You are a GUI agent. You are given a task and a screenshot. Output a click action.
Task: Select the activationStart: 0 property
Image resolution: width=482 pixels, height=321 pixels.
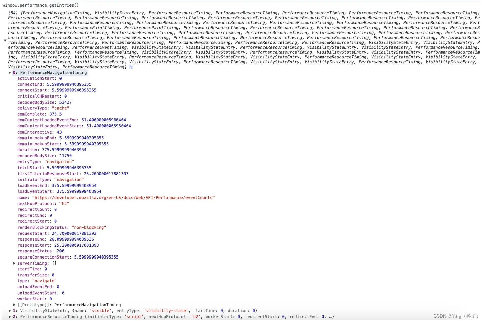click(40, 78)
